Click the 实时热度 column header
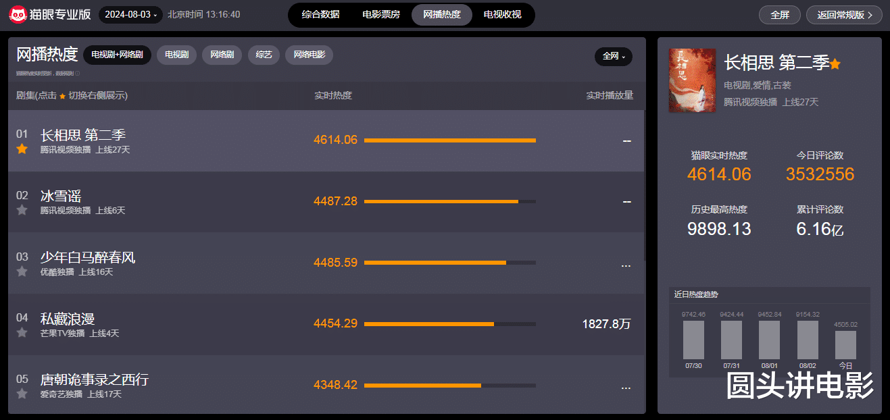Screen dimensions: 890x420 coord(333,96)
